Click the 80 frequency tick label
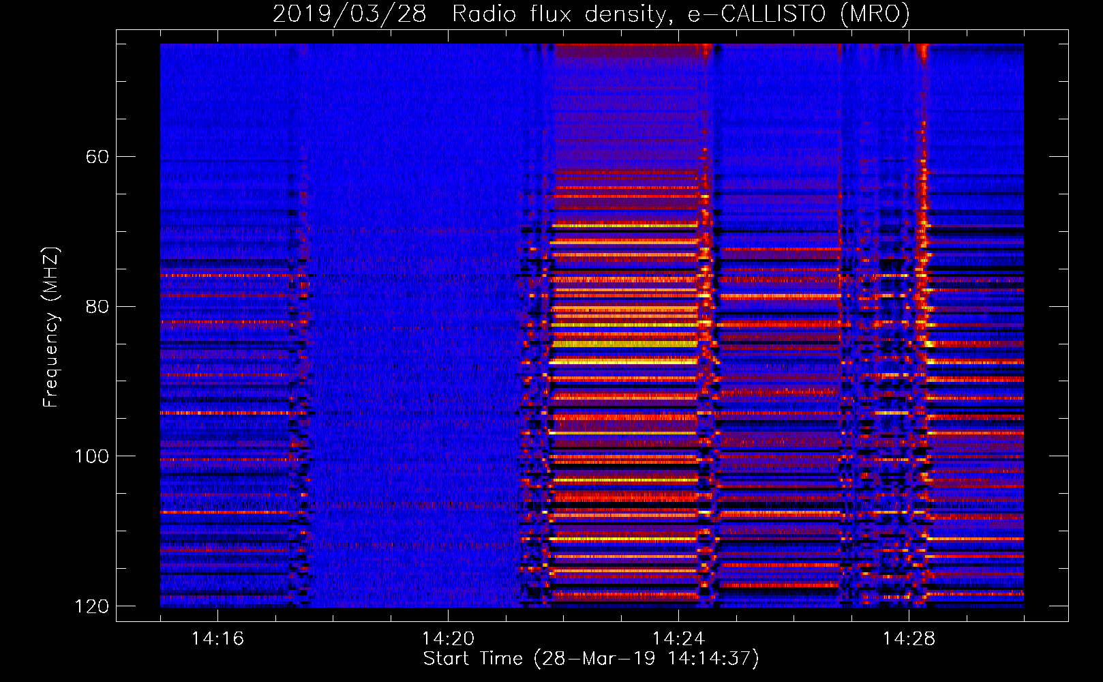 pos(97,306)
